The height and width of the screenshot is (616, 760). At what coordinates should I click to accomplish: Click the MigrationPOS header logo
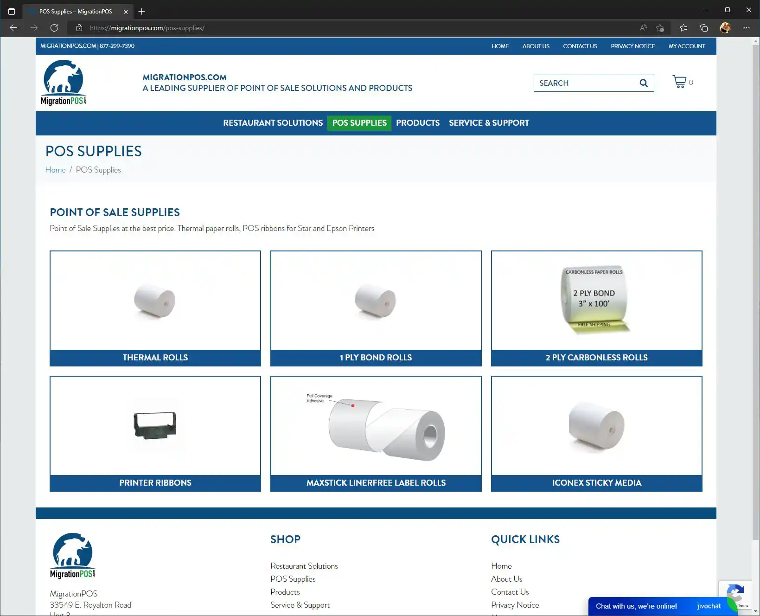pyautogui.click(x=64, y=83)
